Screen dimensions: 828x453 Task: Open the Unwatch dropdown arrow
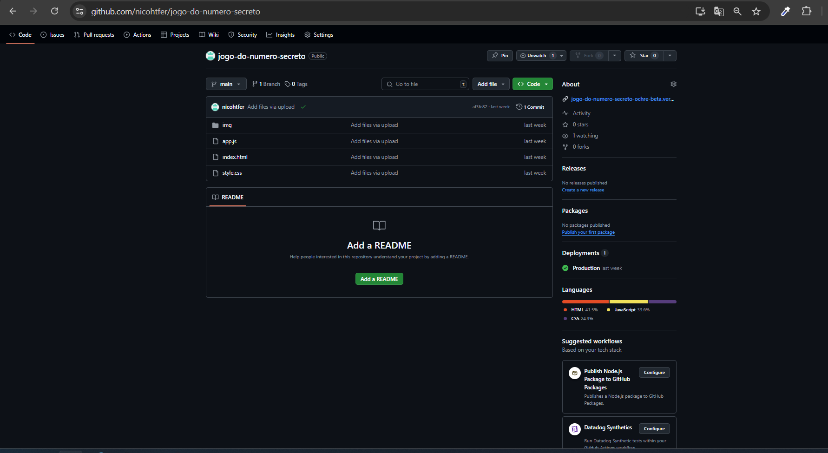(x=562, y=56)
